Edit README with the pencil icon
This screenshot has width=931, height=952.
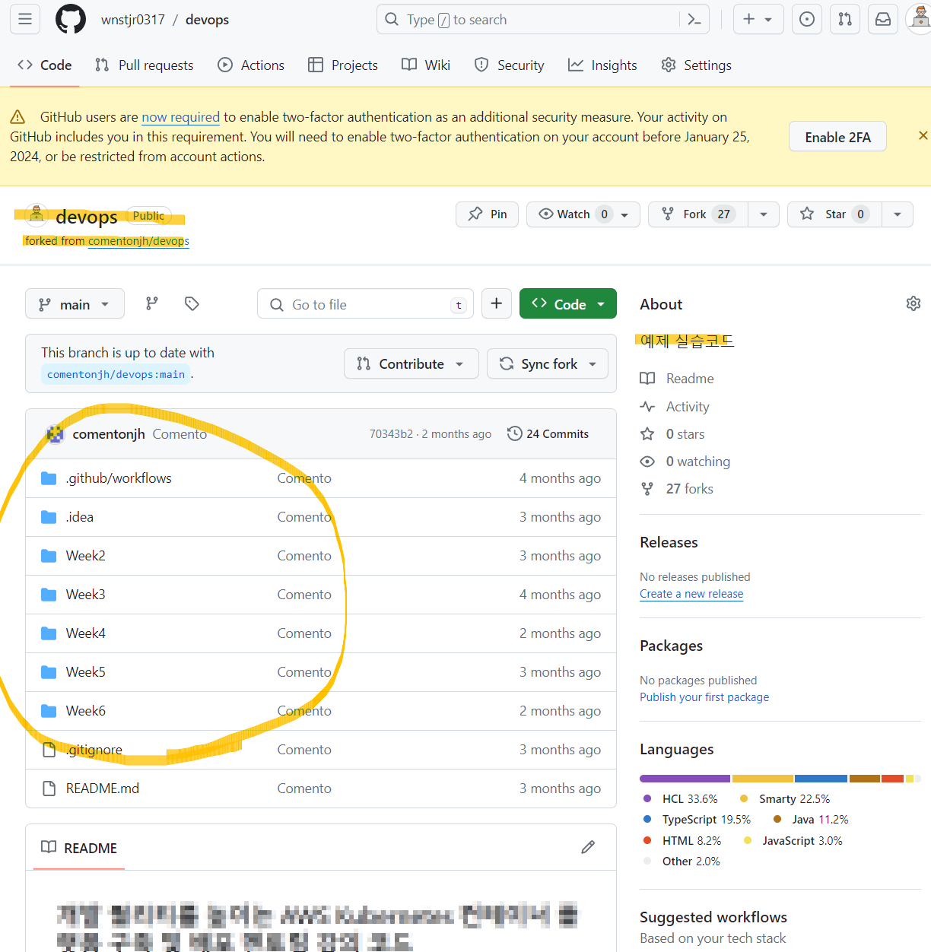click(x=588, y=847)
